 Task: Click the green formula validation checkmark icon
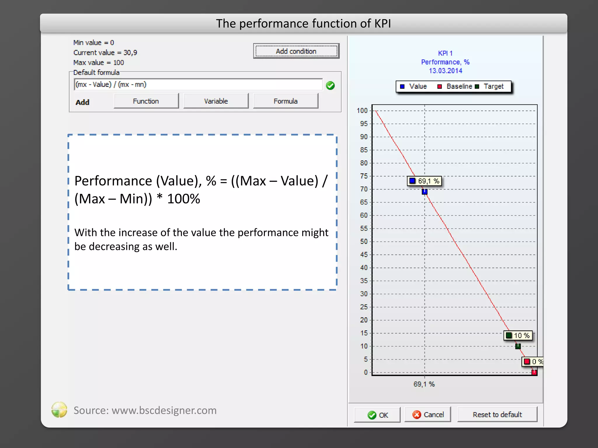click(330, 85)
